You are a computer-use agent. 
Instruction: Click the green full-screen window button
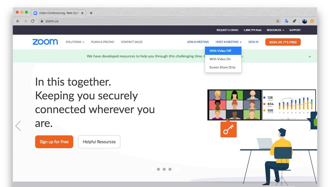27,12
